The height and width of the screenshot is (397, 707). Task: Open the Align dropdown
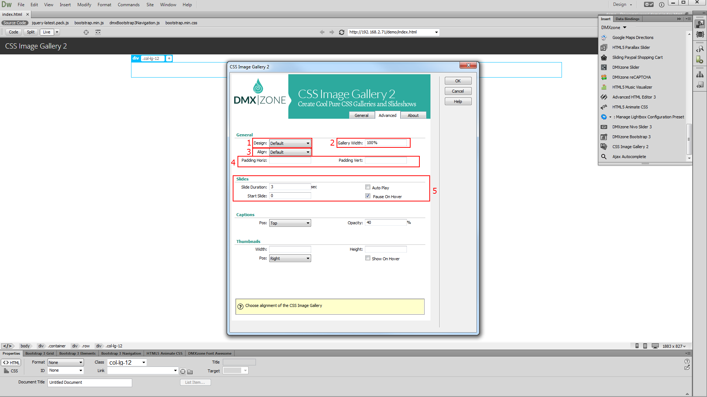coord(290,152)
